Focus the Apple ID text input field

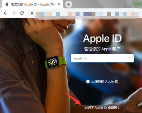(102, 58)
